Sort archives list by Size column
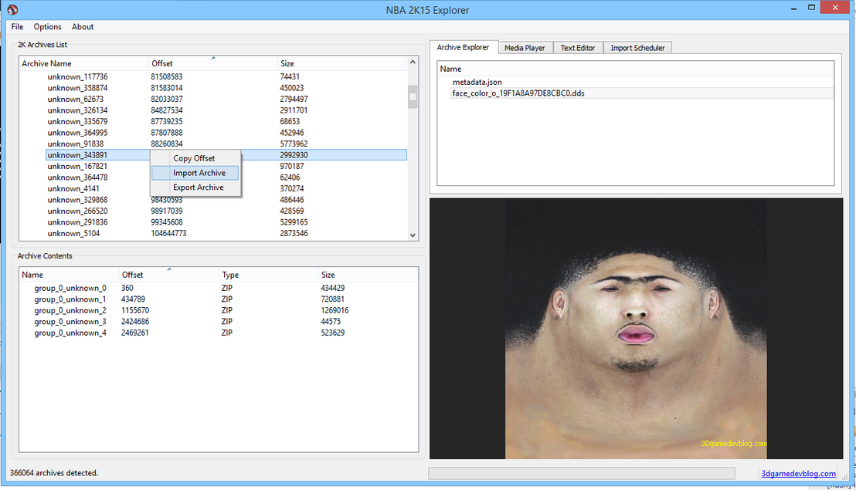Image resolution: width=856 pixels, height=490 pixels. (342, 63)
